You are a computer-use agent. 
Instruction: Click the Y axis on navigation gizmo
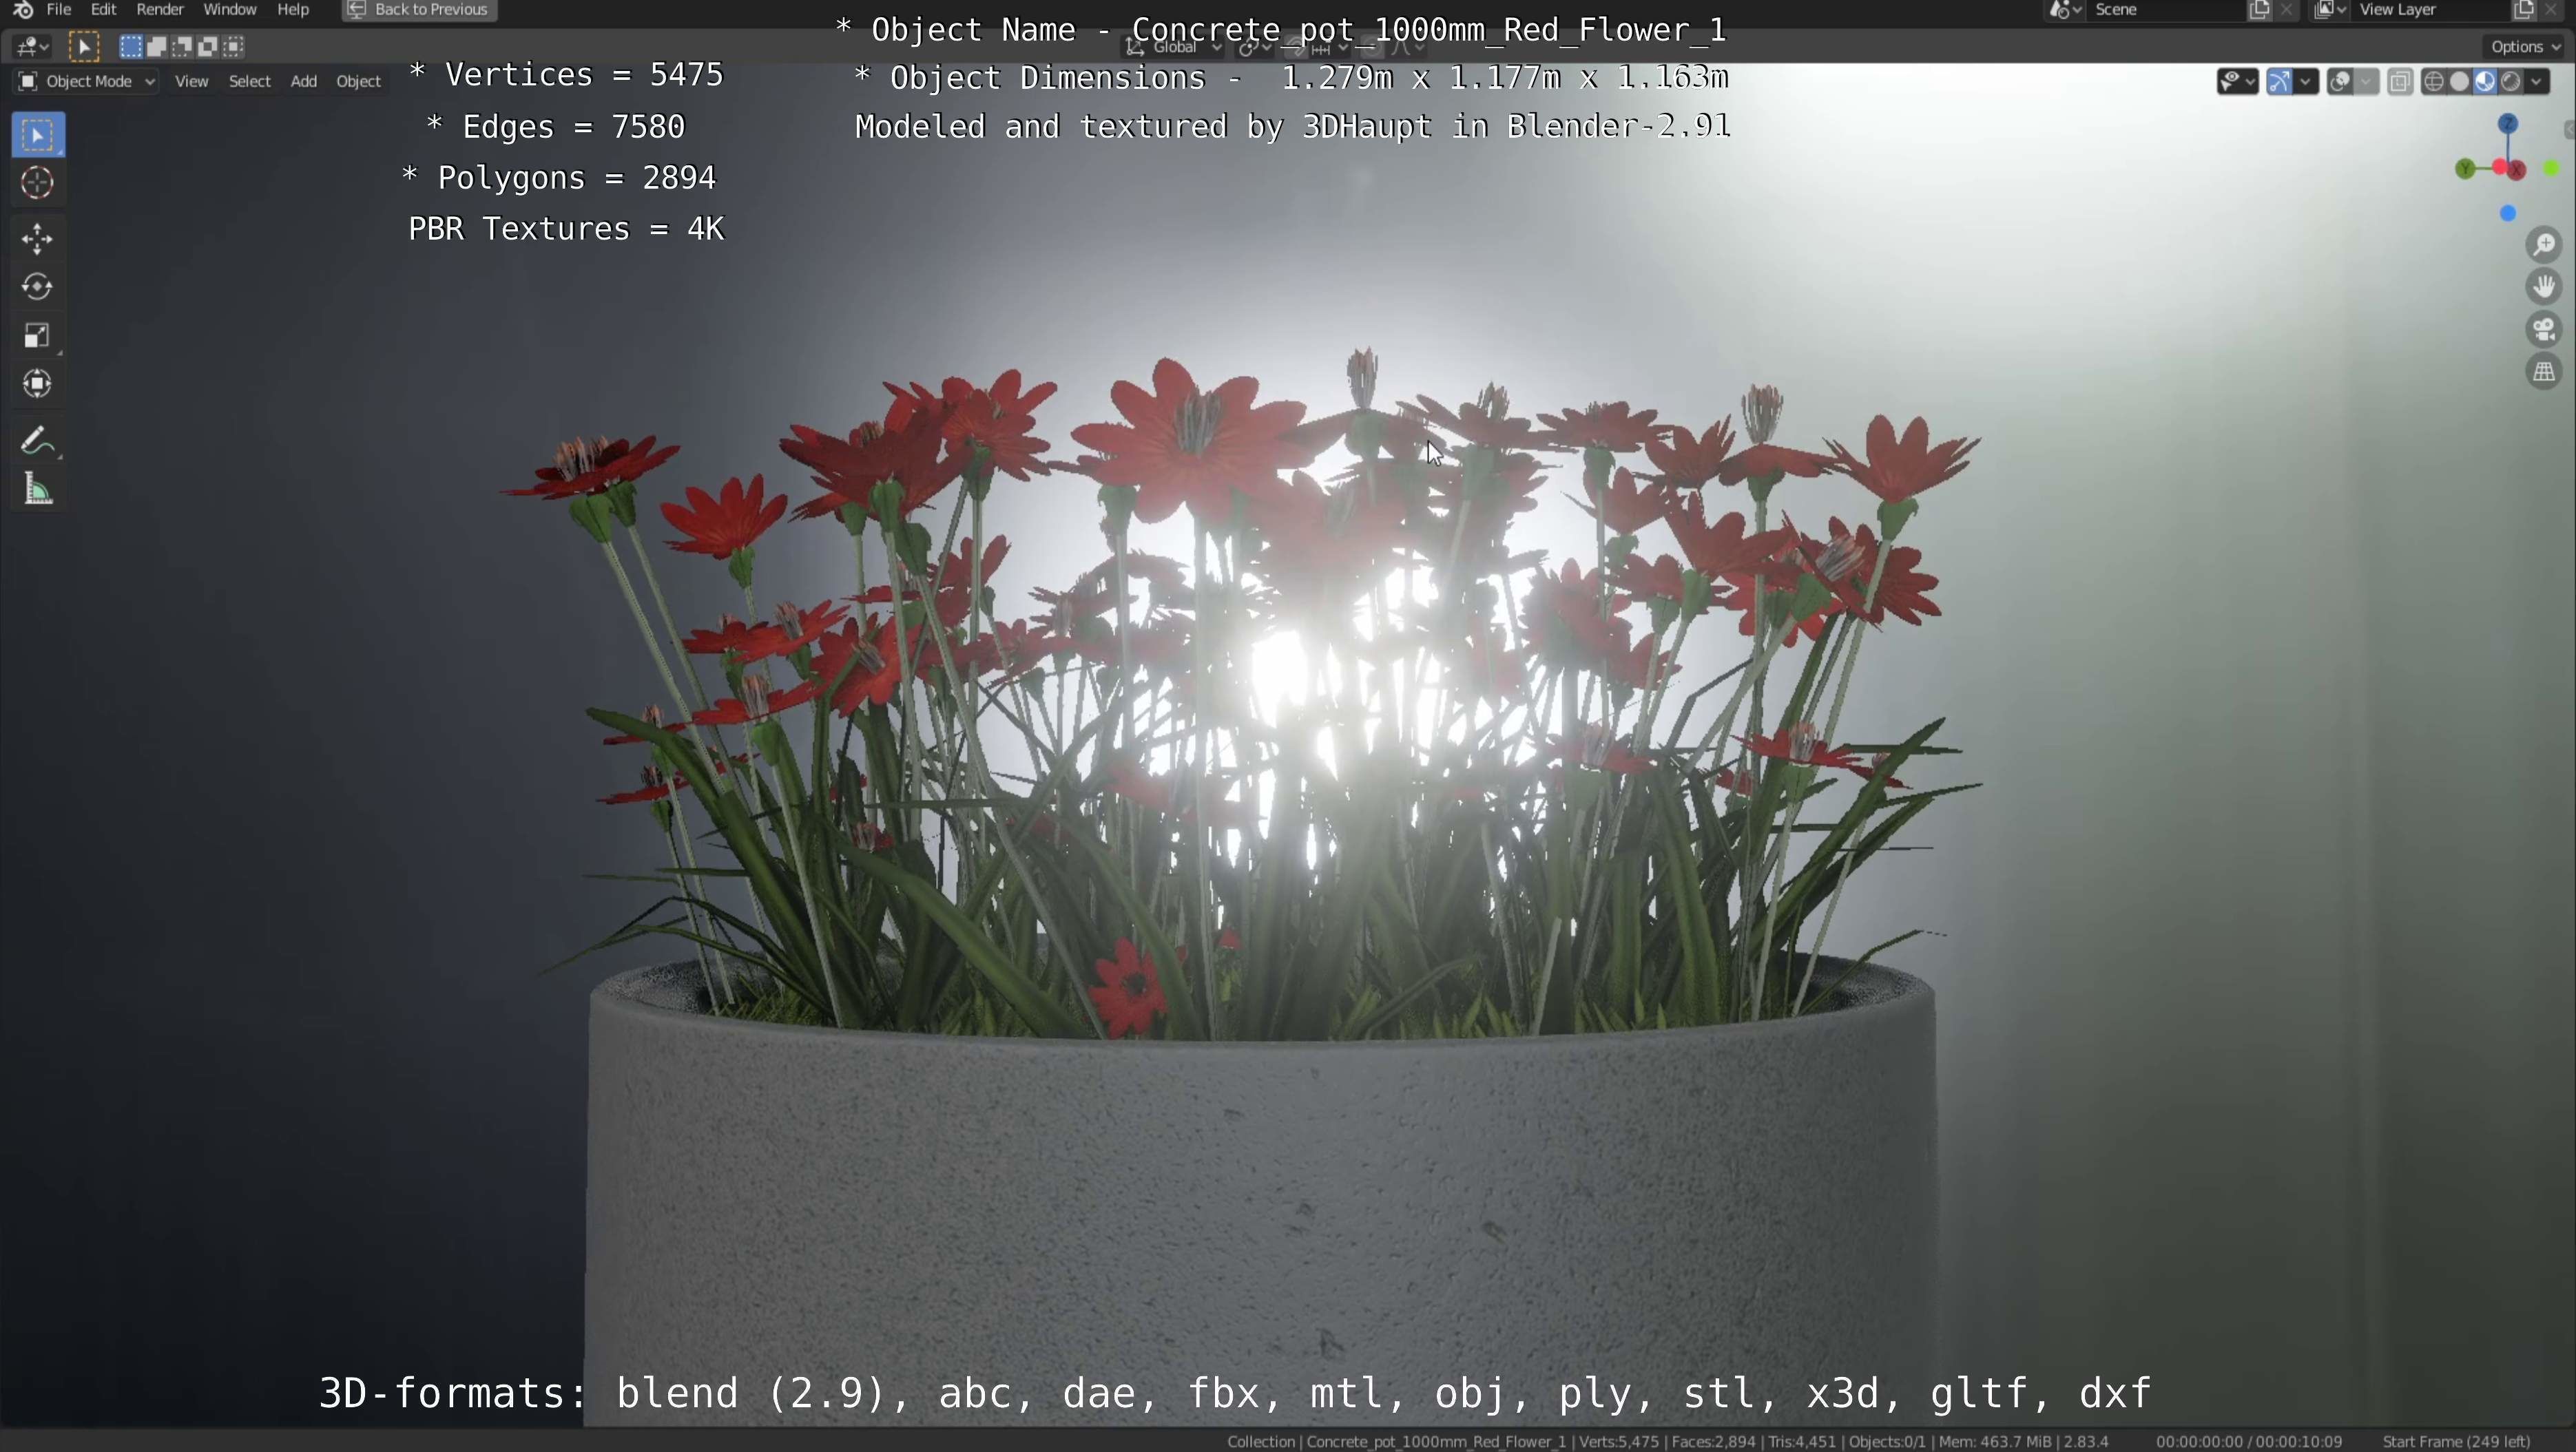2465,169
